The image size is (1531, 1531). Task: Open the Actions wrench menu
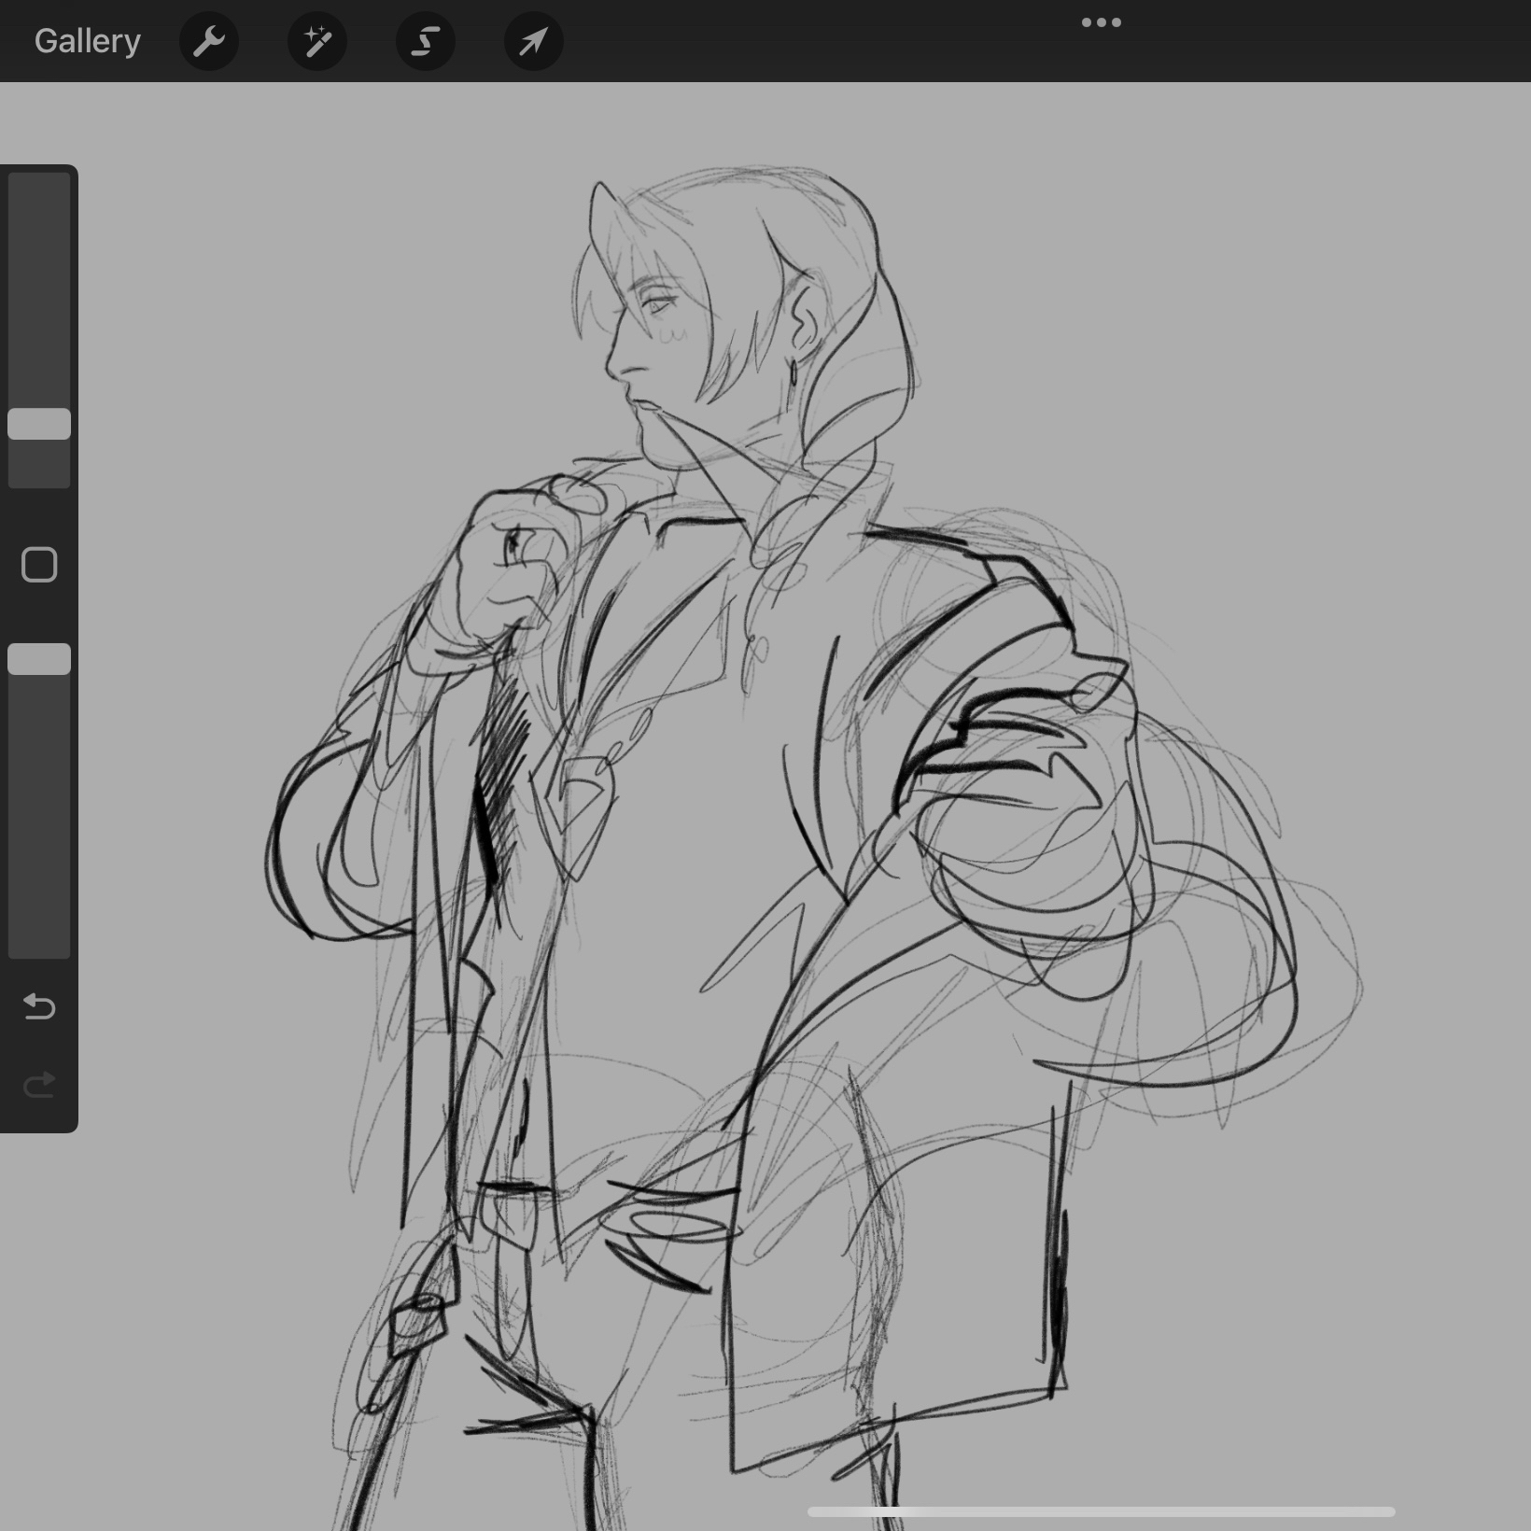click(x=209, y=41)
